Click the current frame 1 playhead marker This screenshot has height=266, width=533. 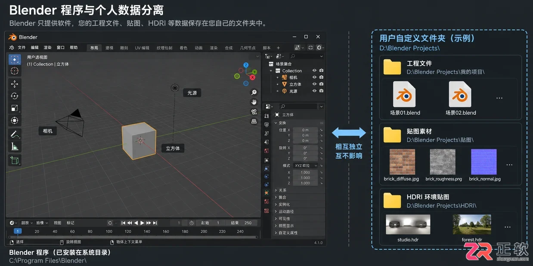tap(18, 231)
